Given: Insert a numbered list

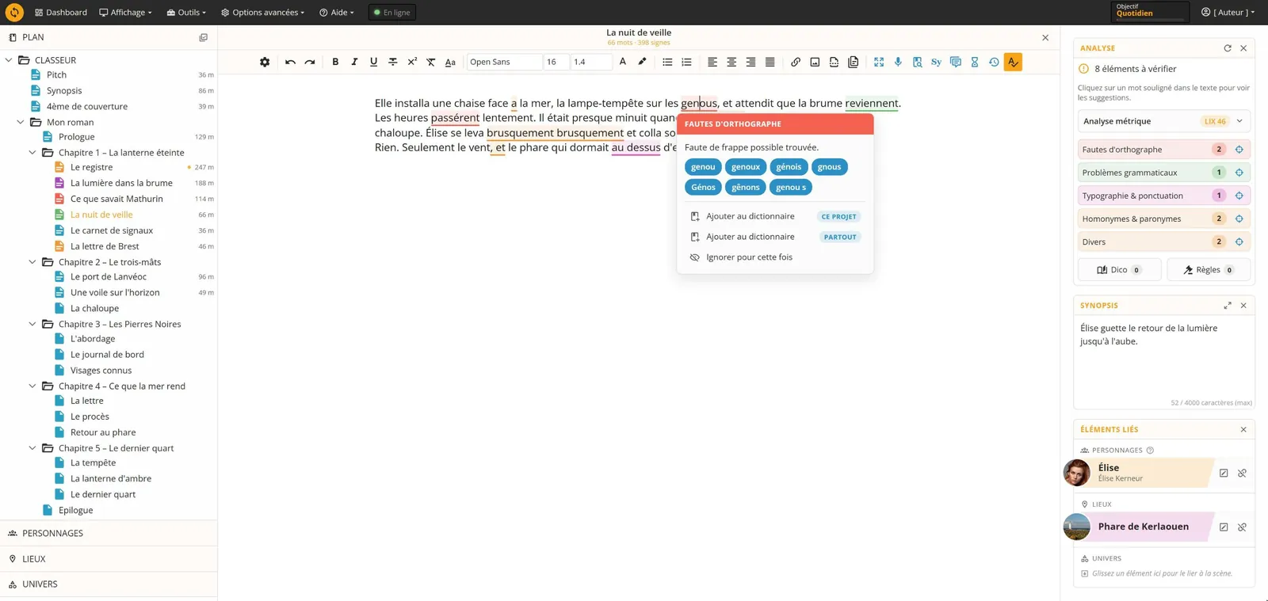Looking at the screenshot, I should [x=686, y=62].
